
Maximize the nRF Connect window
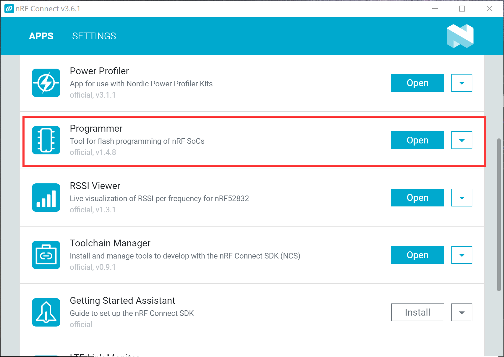pyautogui.click(x=462, y=9)
